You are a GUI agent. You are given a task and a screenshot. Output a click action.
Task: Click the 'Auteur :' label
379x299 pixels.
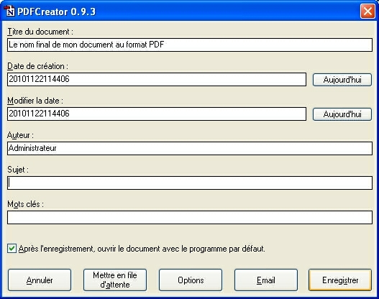tap(20, 135)
